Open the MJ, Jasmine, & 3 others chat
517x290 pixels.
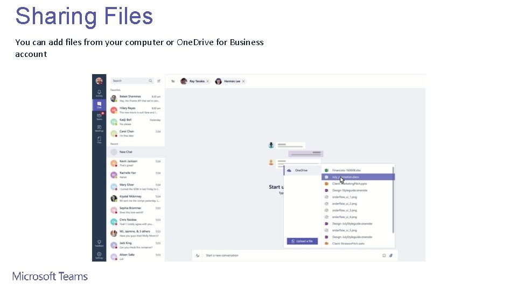click(x=136, y=234)
